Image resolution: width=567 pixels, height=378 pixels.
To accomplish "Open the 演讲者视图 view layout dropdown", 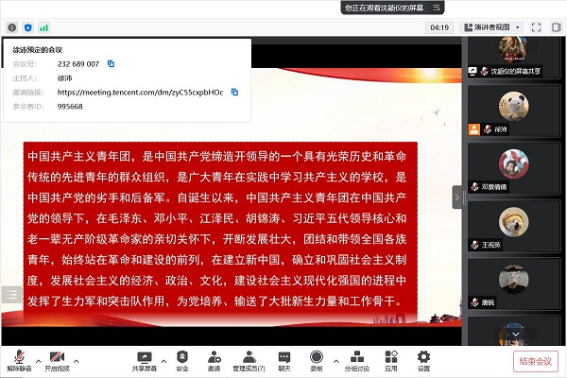I will [x=490, y=27].
